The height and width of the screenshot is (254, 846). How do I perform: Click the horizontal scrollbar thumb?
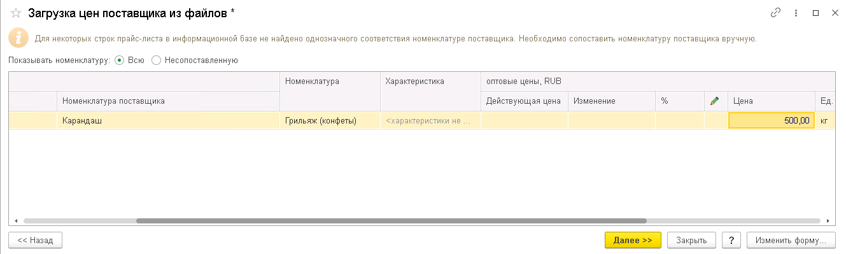point(391,221)
